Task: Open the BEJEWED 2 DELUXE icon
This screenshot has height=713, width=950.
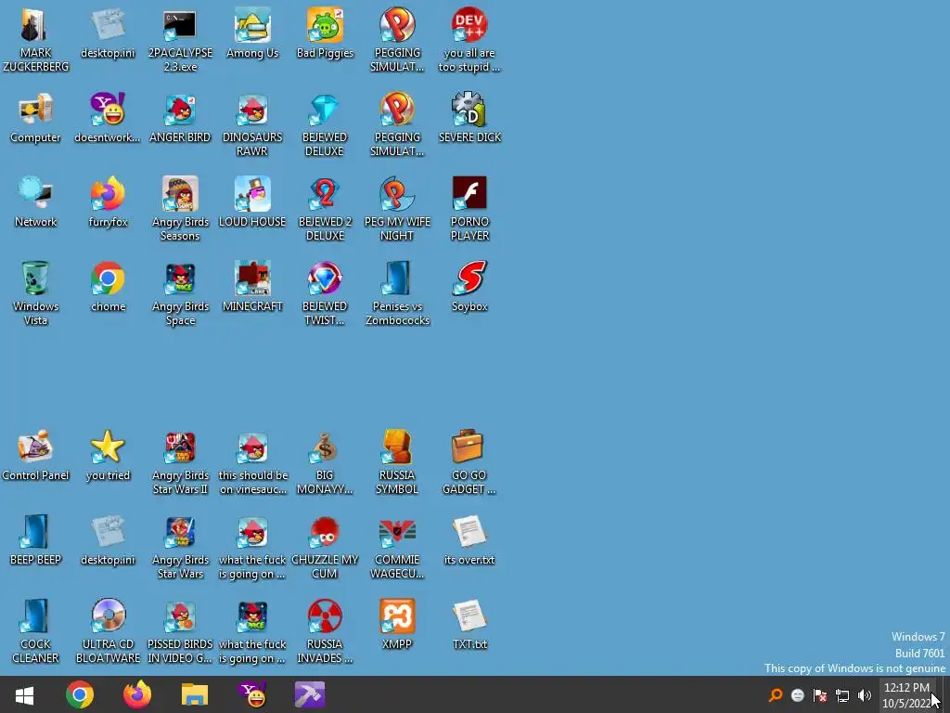Action: coord(325,195)
